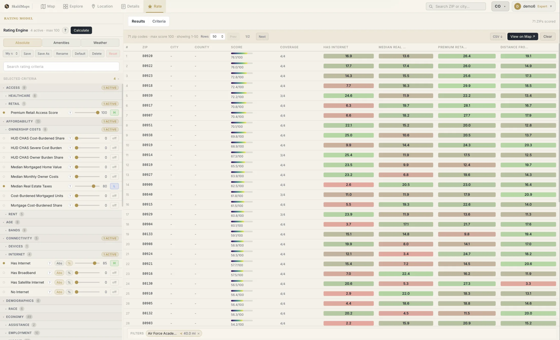
Task: Expand the Healthcare subcategory
Action: pos(19,96)
